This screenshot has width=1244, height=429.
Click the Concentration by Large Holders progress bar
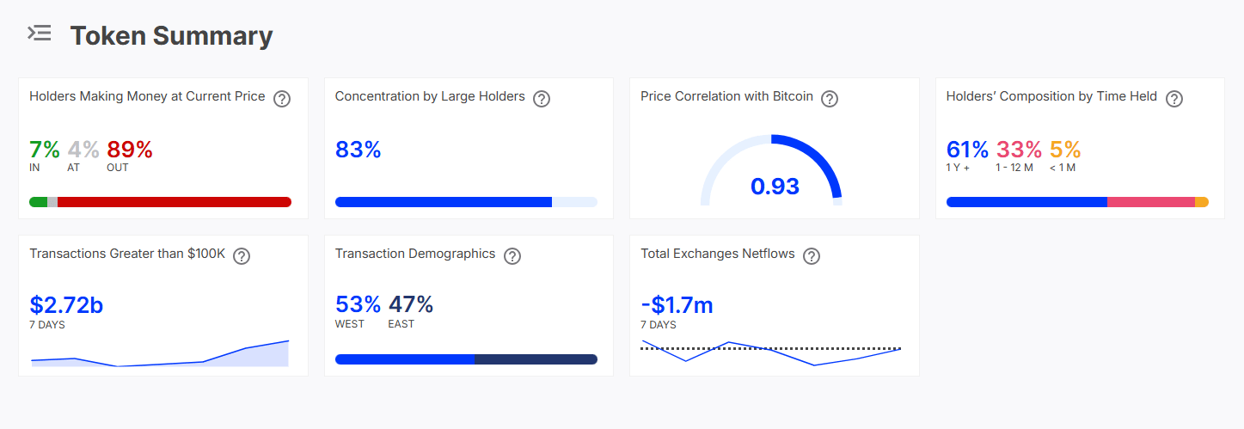click(466, 202)
